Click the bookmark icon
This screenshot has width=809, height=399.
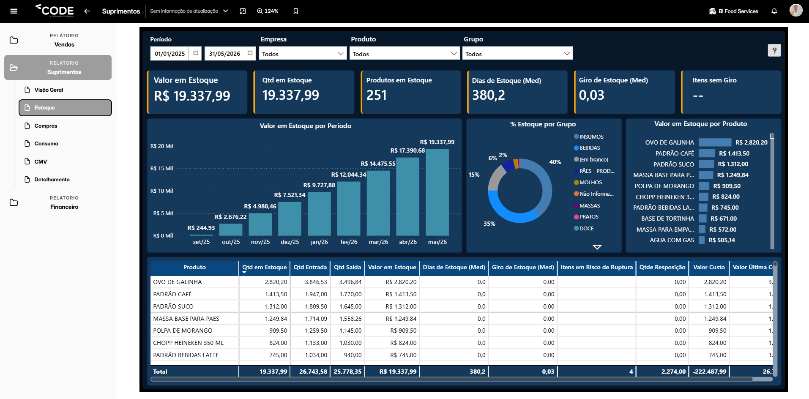click(296, 11)
